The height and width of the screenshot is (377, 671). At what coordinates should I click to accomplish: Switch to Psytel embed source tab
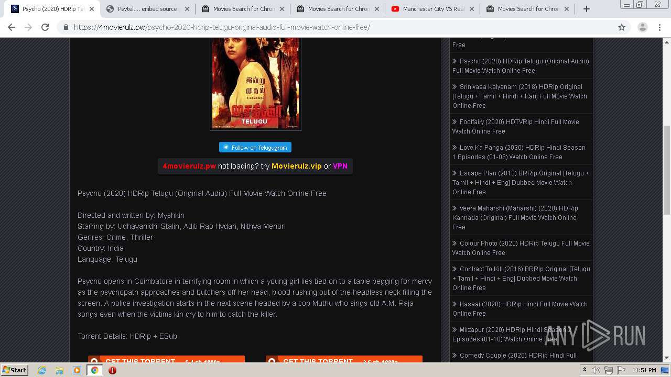pos(147,9)
